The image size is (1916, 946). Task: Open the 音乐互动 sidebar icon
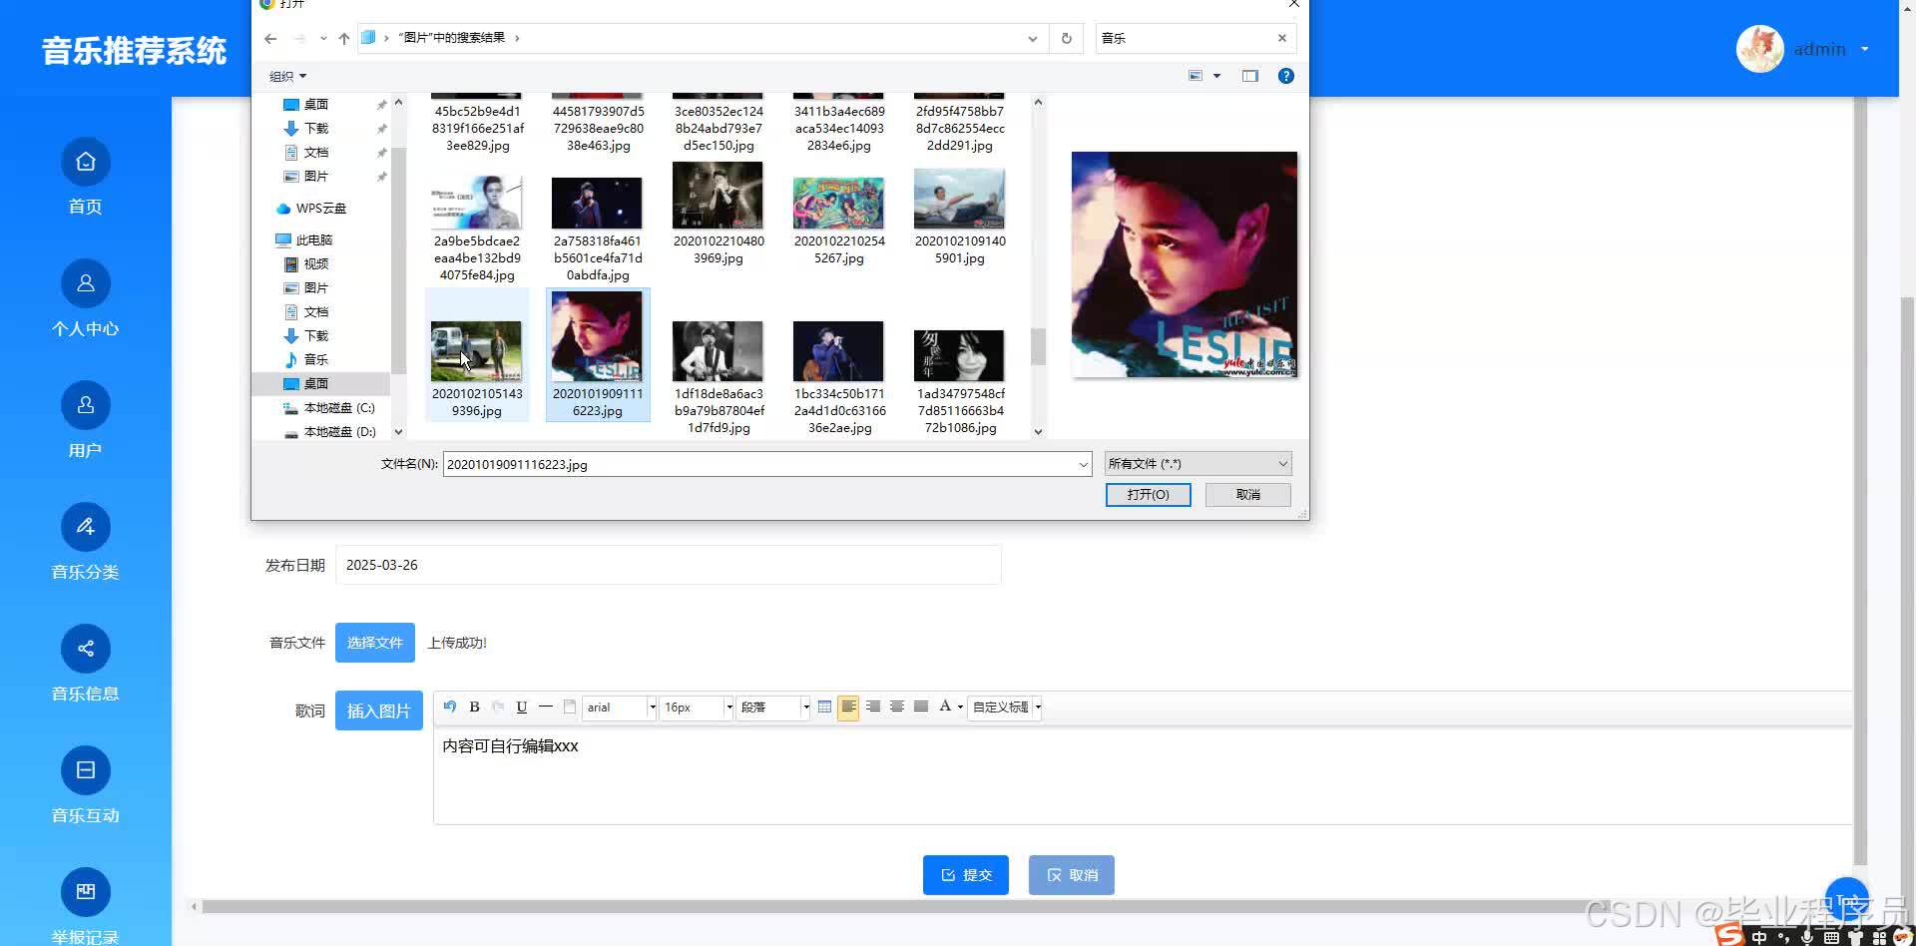tap(86, 770)
